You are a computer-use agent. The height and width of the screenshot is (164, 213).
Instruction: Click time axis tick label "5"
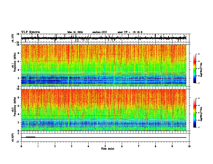coord(105,146)
